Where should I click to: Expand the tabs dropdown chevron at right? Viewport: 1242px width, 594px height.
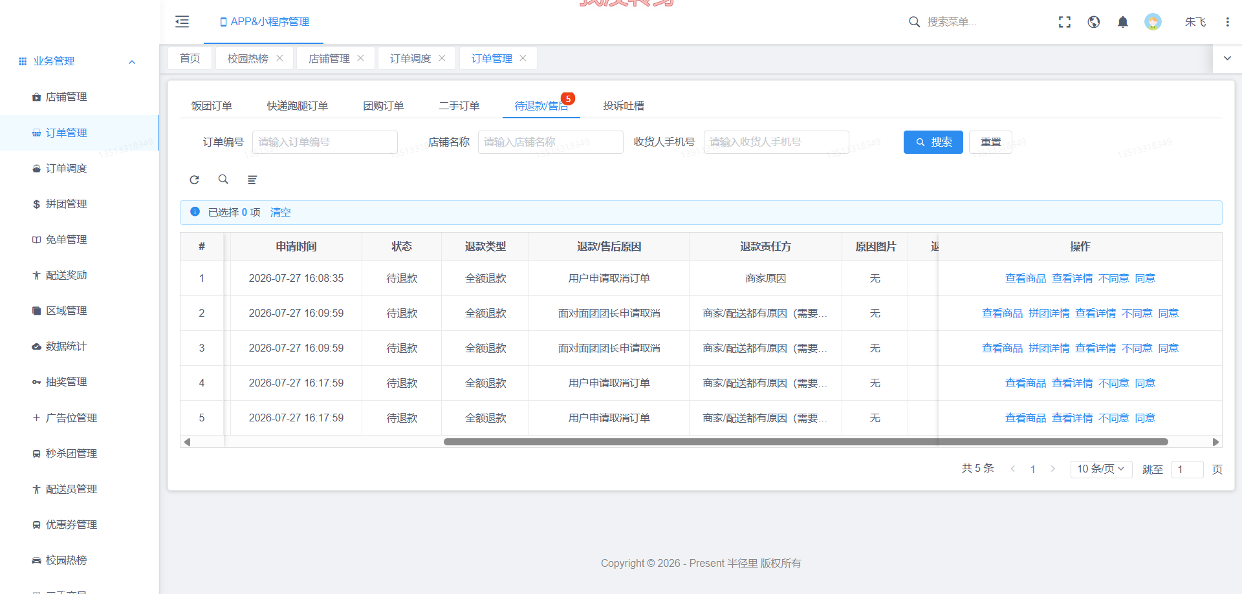pyautogui.click(x=1227, y=58)
